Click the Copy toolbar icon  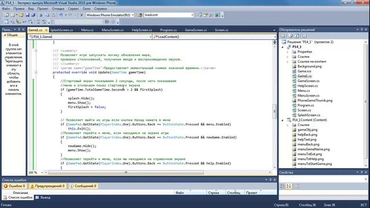point(47,15)
